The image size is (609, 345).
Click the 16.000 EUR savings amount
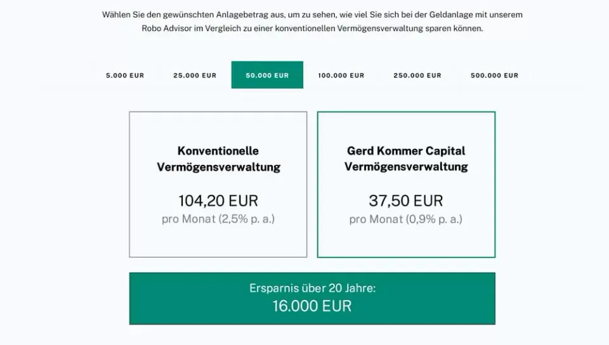point(312,306)
